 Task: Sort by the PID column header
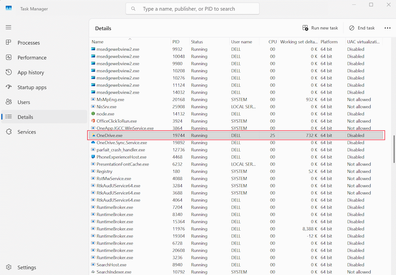coord(176,42)
